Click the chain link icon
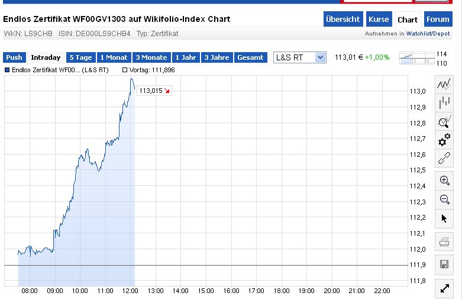462x299 pixels. coord(444,159)
